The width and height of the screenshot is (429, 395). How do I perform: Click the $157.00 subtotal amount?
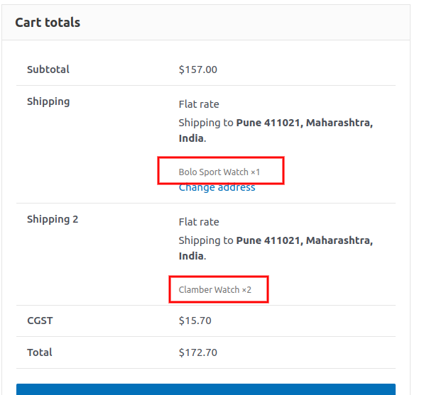click(x=198, y=69)
